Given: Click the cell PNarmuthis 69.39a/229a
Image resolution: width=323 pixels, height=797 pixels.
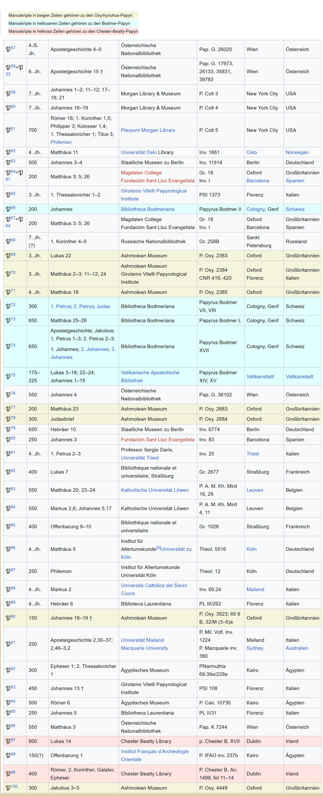Looking at the screenshot, I should coord(213,670).
